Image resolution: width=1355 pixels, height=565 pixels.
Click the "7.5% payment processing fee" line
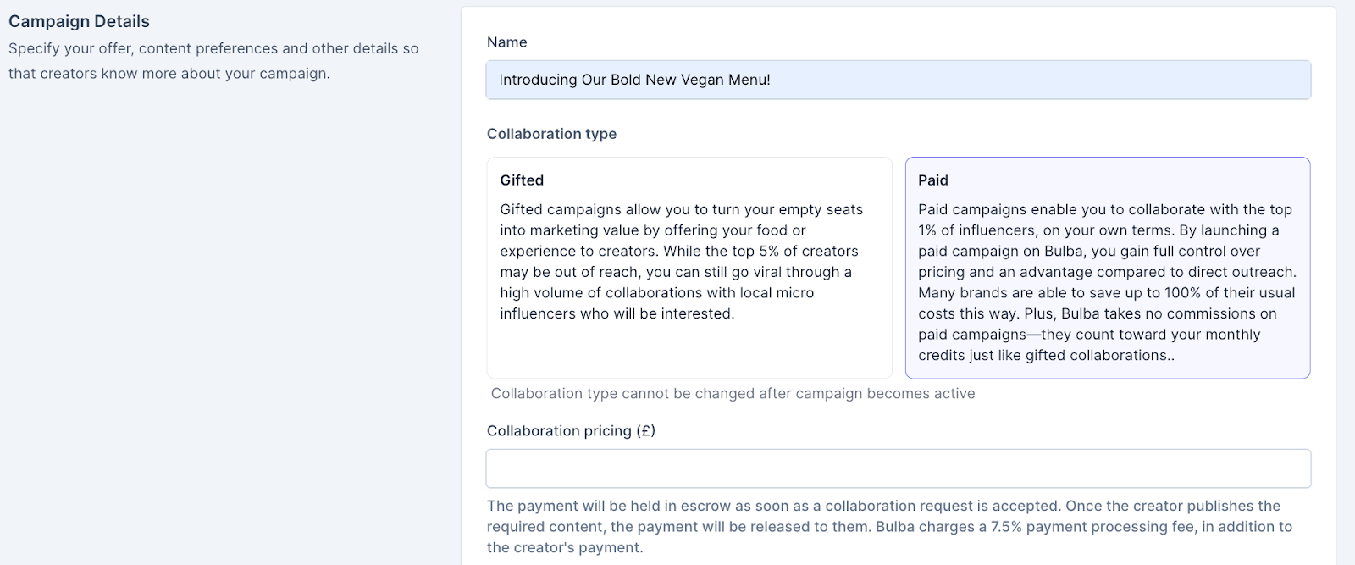pos(889,527)
